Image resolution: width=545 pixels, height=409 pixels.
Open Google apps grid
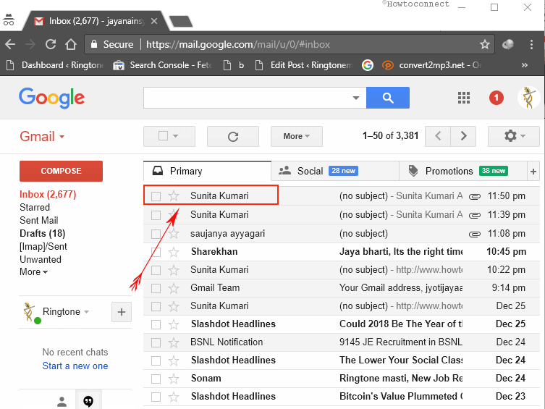[464, 98]
